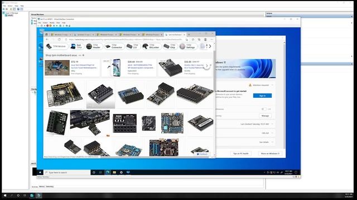This screenshot has height=200, width=357.
Task: Reload the Bing page in Edge
Action: click(59, 39)
